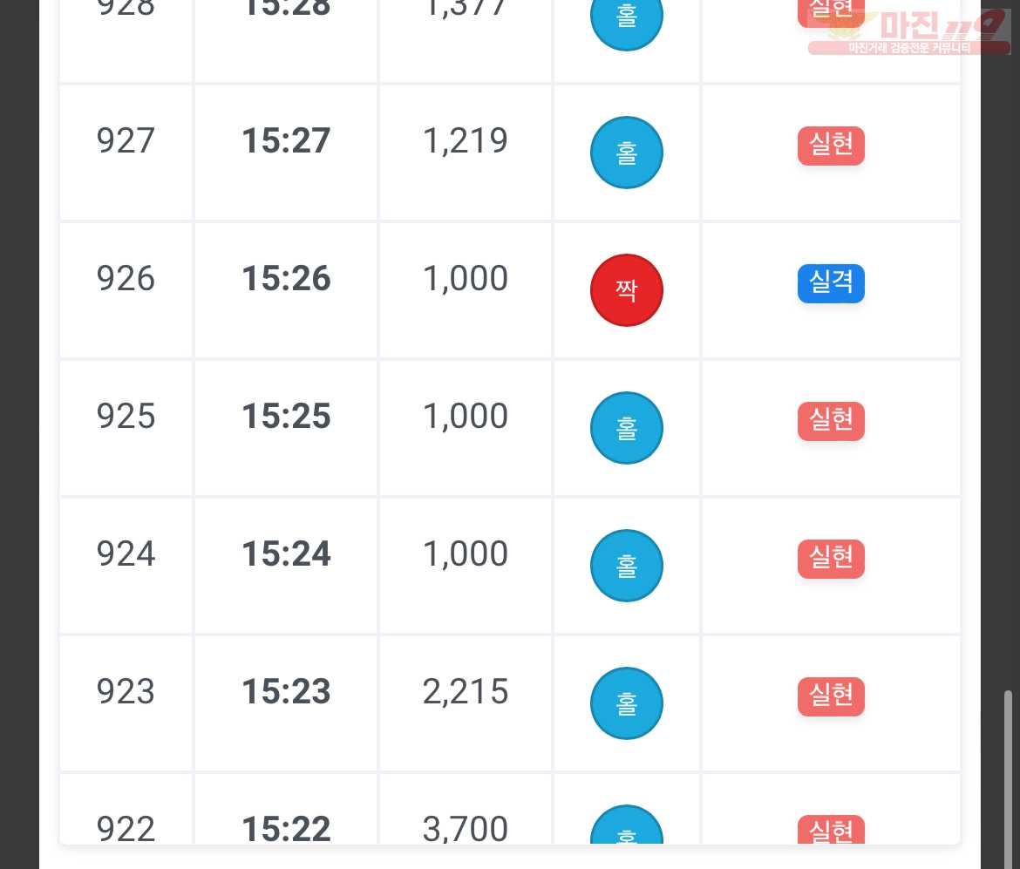Click the partially visible 홀 circle in row 922
The height and width of the screenshot is (869, 1020).
[x=627, y=825]
